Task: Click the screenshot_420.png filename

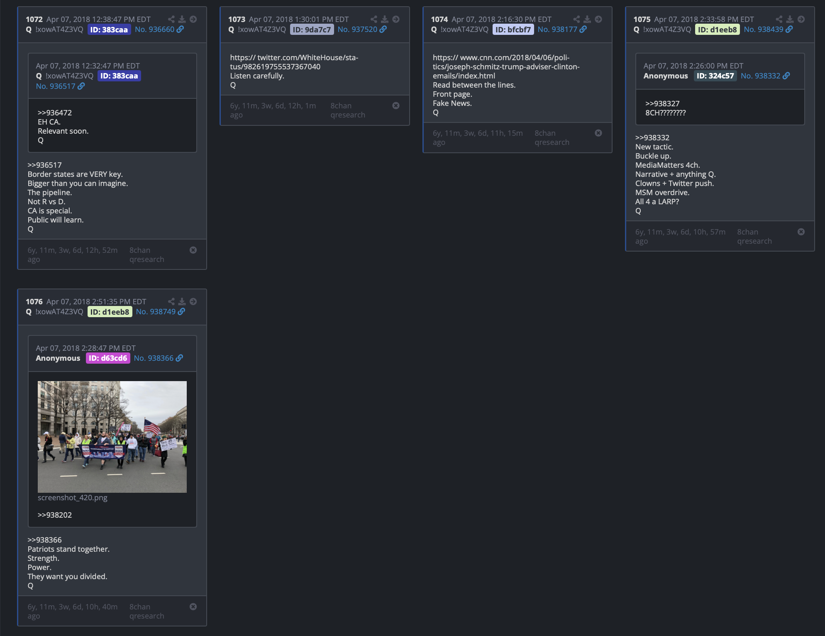Action: [72, 497]
